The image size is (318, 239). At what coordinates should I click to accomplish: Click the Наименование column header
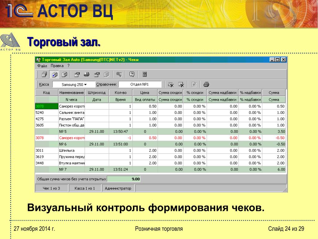[x=71, y=93]
